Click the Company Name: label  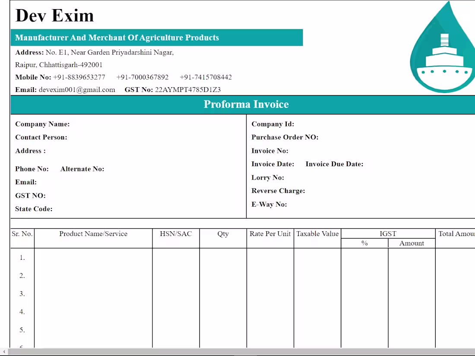[x=42, y=124]
